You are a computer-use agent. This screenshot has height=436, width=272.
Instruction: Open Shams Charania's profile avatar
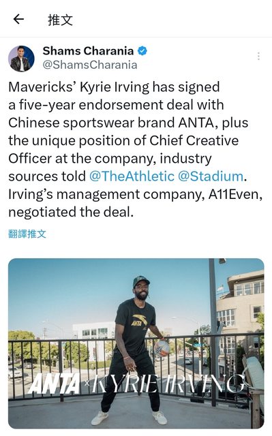21,59
